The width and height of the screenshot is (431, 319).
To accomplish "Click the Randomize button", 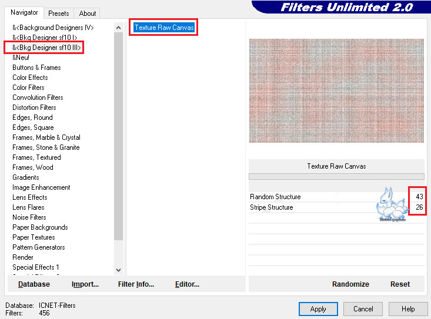I will [x=350, y=284].
